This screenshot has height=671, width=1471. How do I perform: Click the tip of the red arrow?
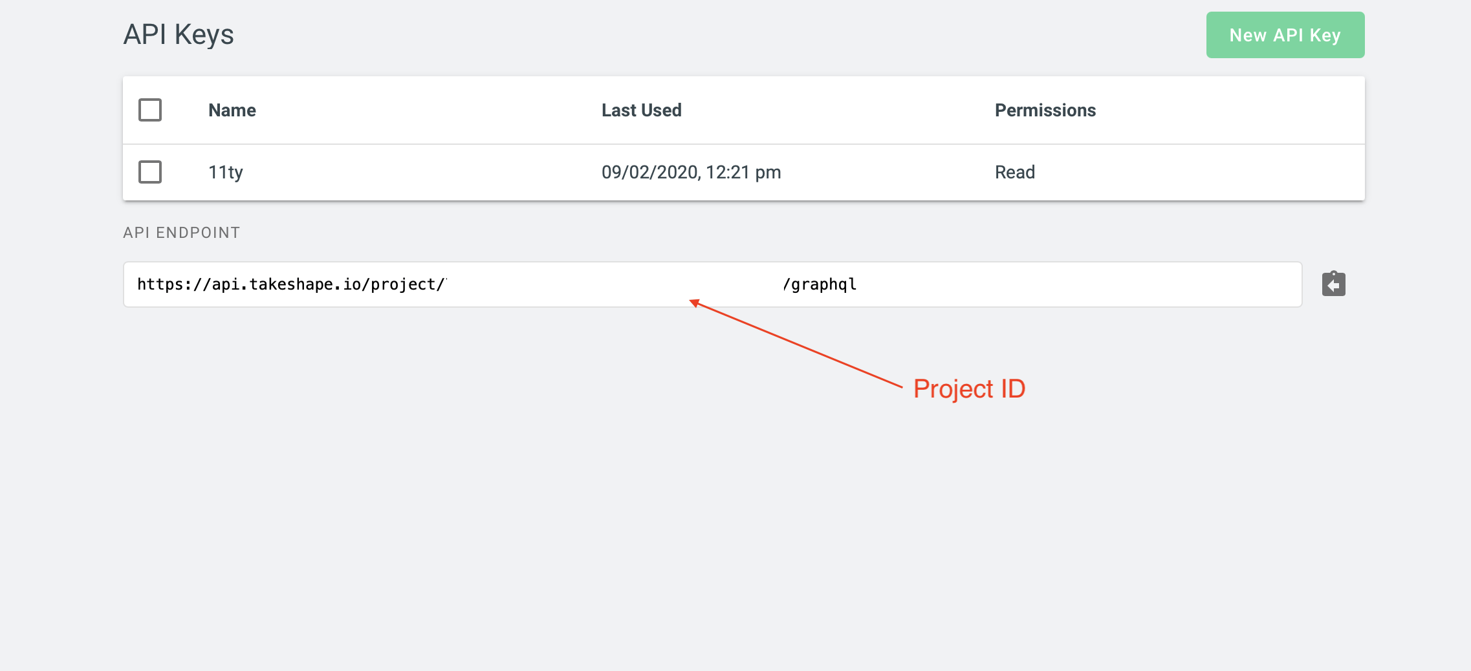click(x=692, y=301)
